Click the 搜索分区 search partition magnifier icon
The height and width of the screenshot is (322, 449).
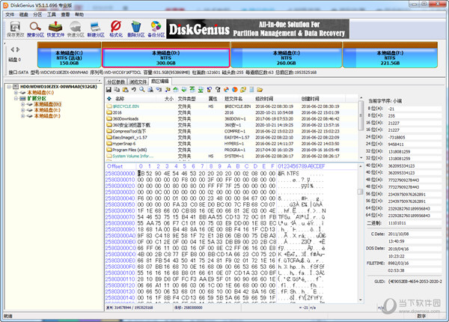point(35,29)
